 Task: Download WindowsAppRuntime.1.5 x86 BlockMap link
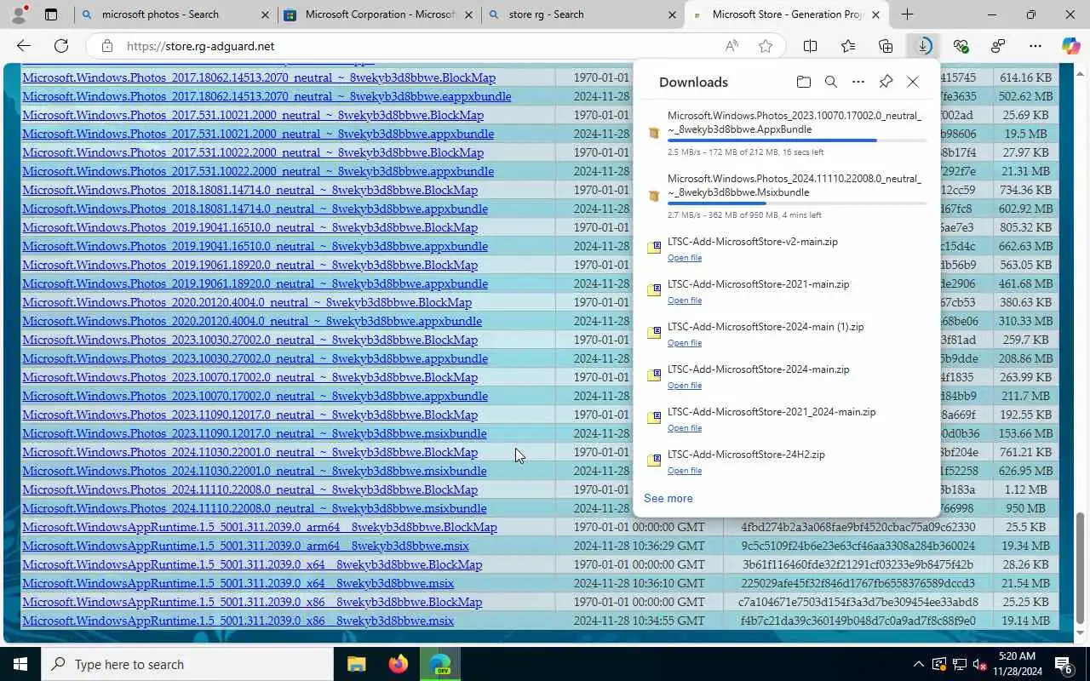click(x=252, y=602)
